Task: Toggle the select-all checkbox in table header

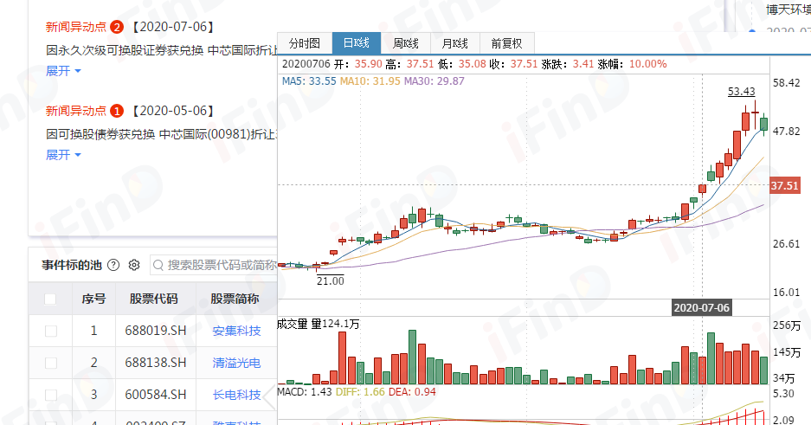Action: (x=50, y=299)
